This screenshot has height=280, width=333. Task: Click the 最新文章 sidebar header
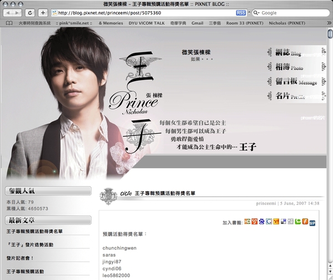[48, 220]
